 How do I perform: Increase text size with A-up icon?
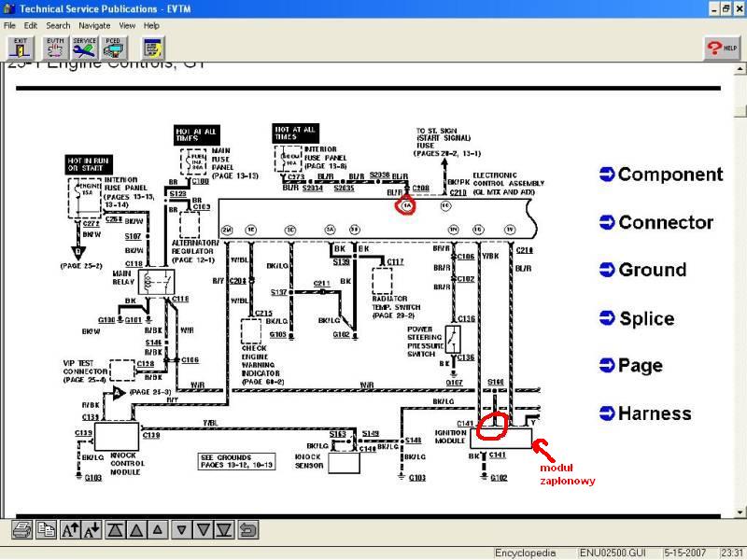pos(71,529)
